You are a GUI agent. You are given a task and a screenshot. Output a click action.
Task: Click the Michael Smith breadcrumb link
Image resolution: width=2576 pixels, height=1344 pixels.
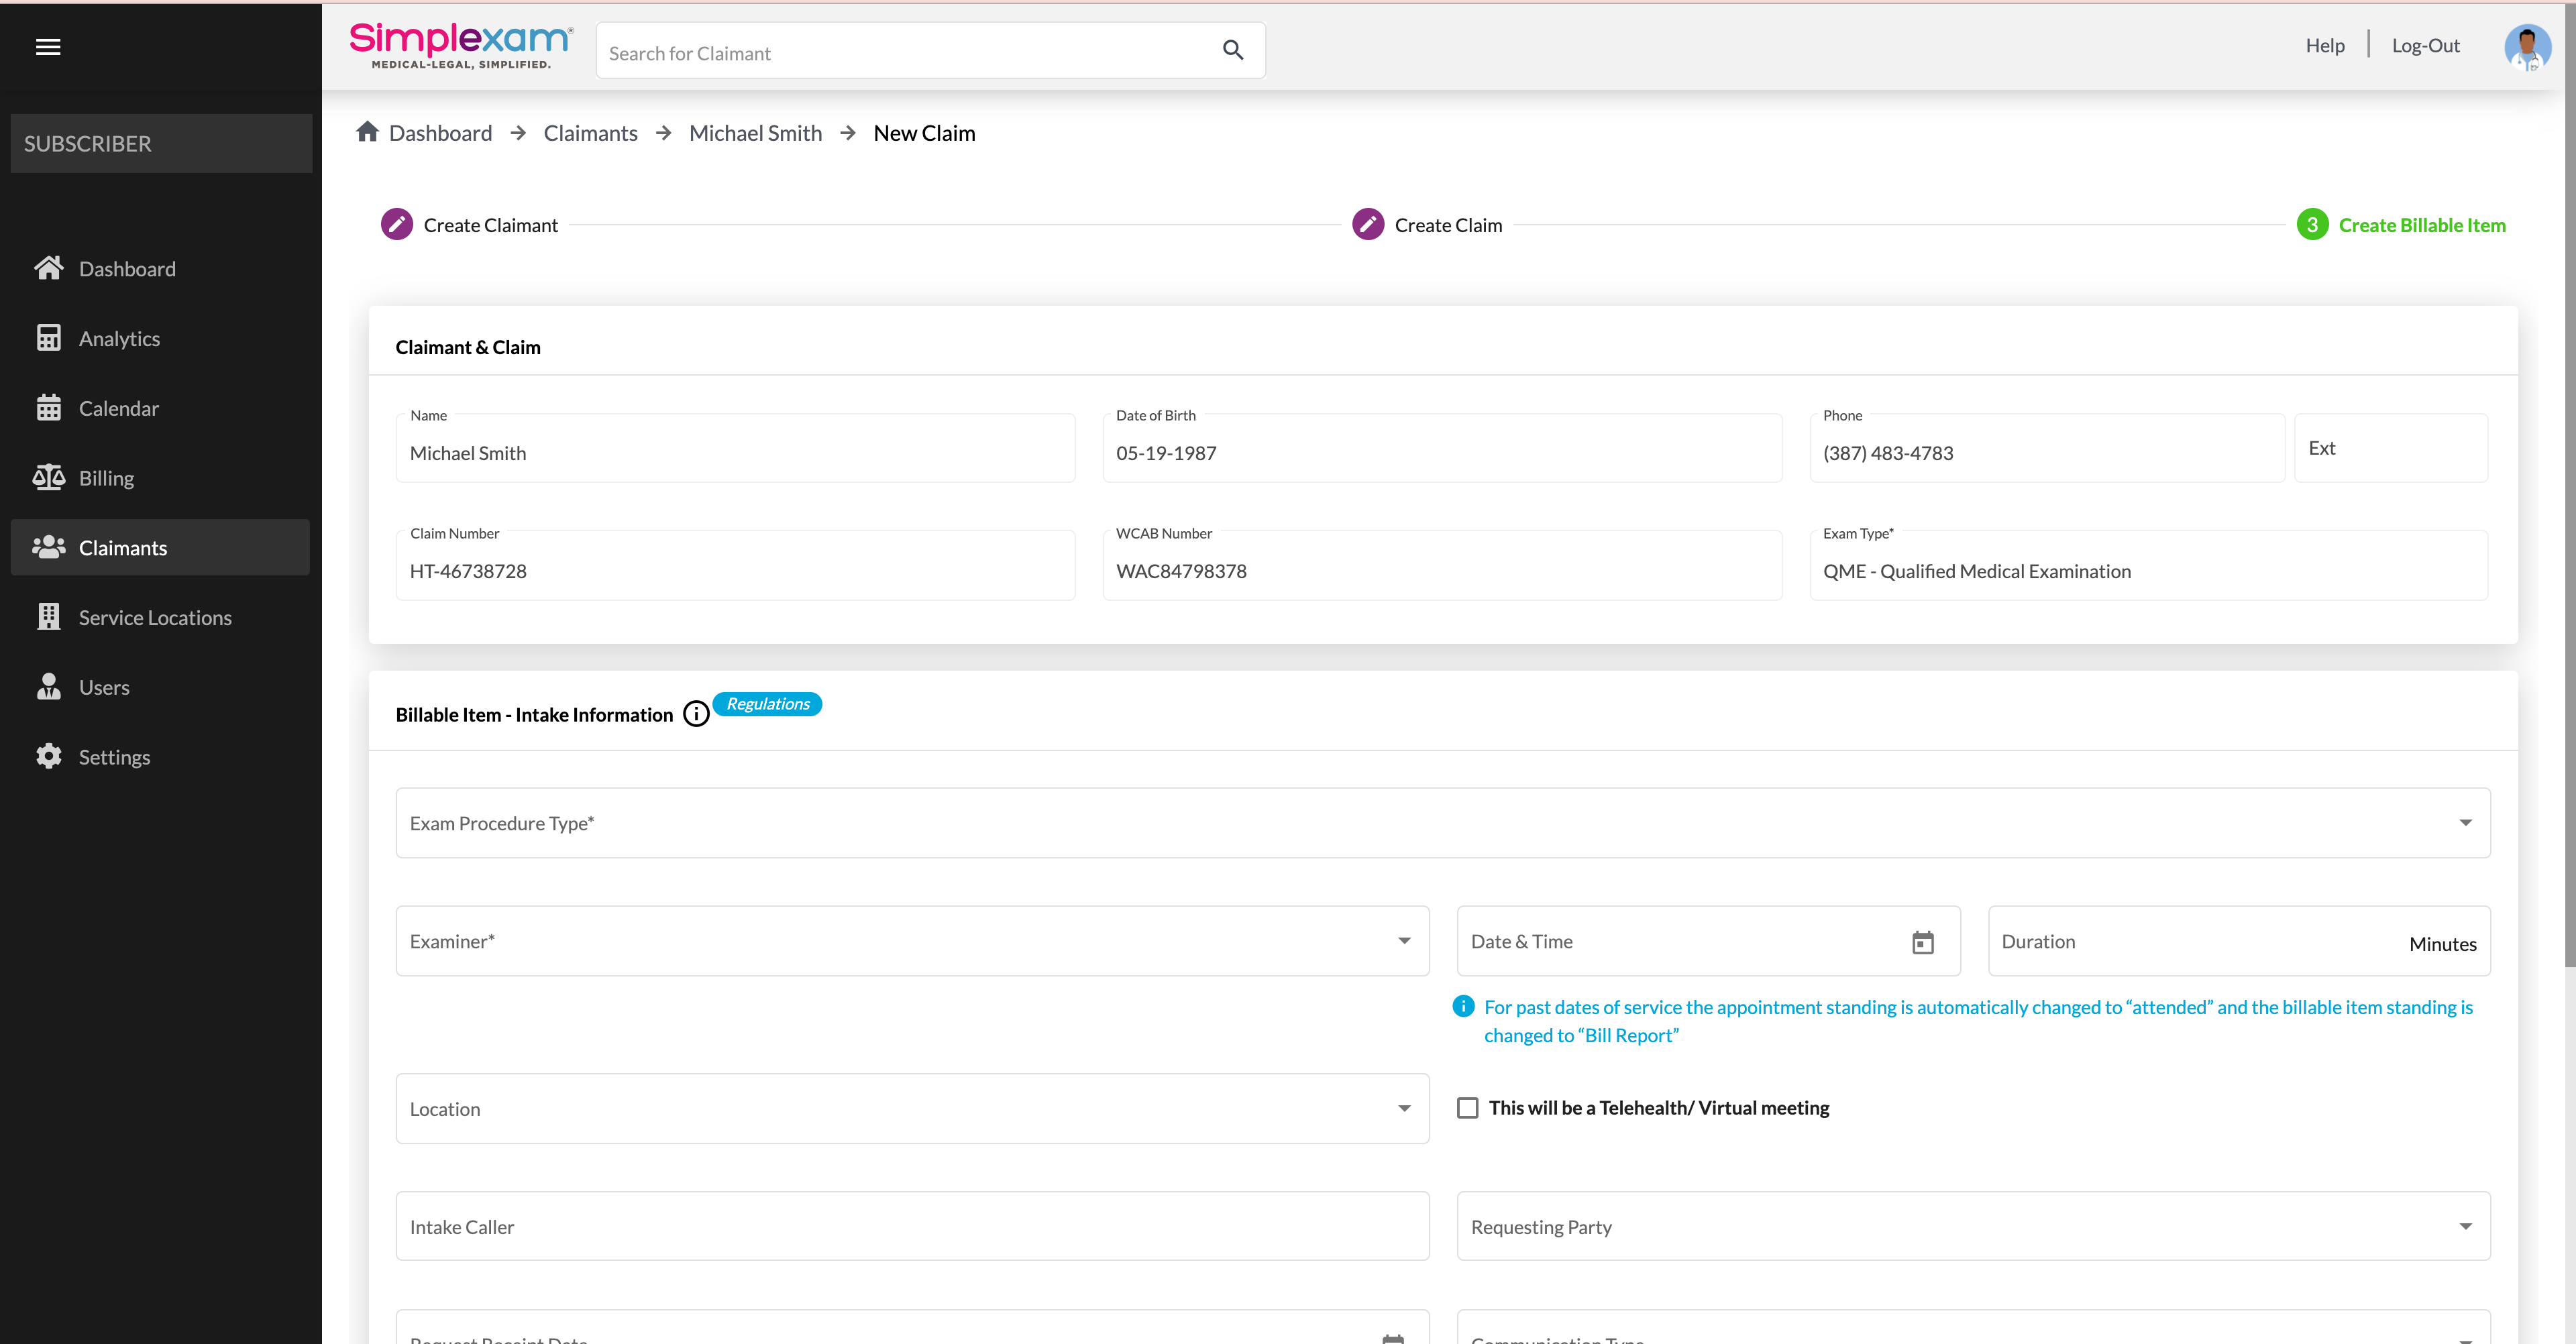tap(755, 133)
